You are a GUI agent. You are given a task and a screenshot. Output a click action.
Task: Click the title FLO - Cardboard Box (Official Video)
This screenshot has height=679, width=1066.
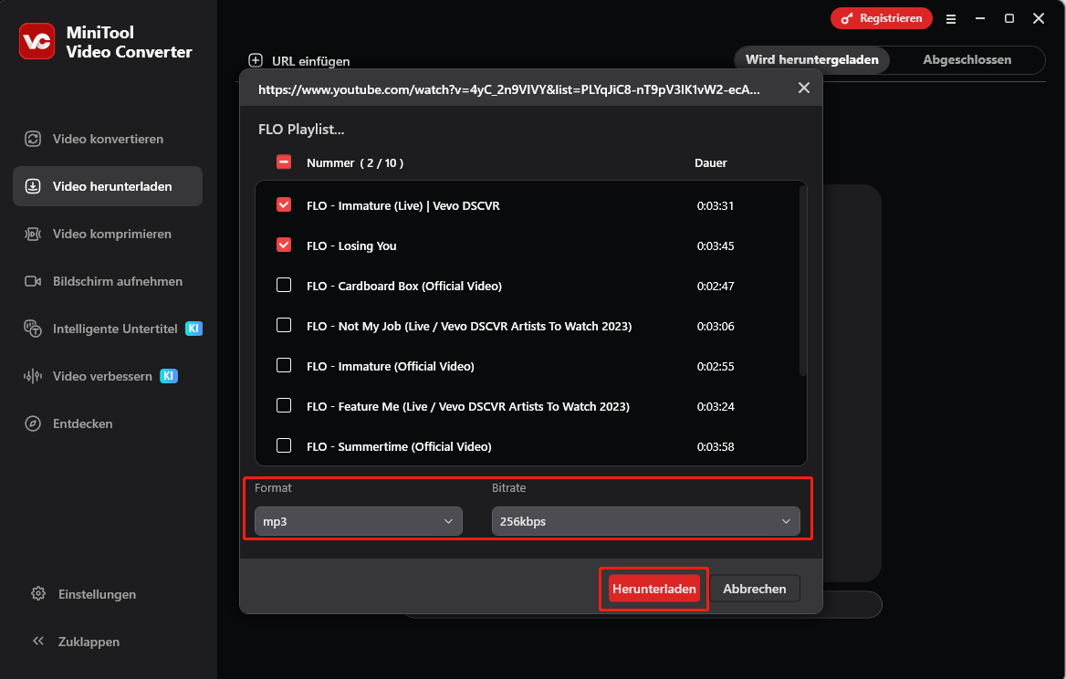coord(403,287)
